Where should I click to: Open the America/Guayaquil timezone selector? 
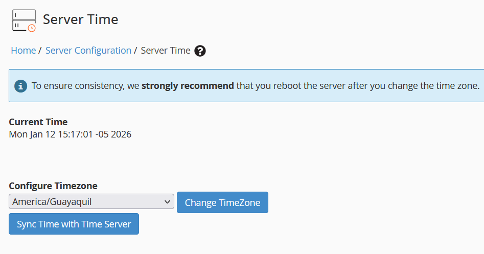tap(91, 202)
